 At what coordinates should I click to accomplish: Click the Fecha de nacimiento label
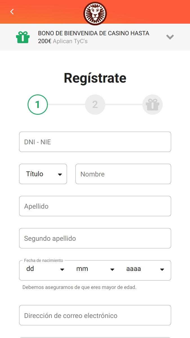pyautogui.click(x=43, y=260)
